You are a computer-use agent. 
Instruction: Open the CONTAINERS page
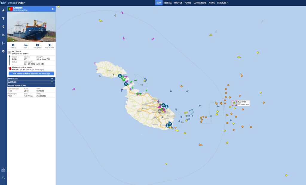pos(200,3)
